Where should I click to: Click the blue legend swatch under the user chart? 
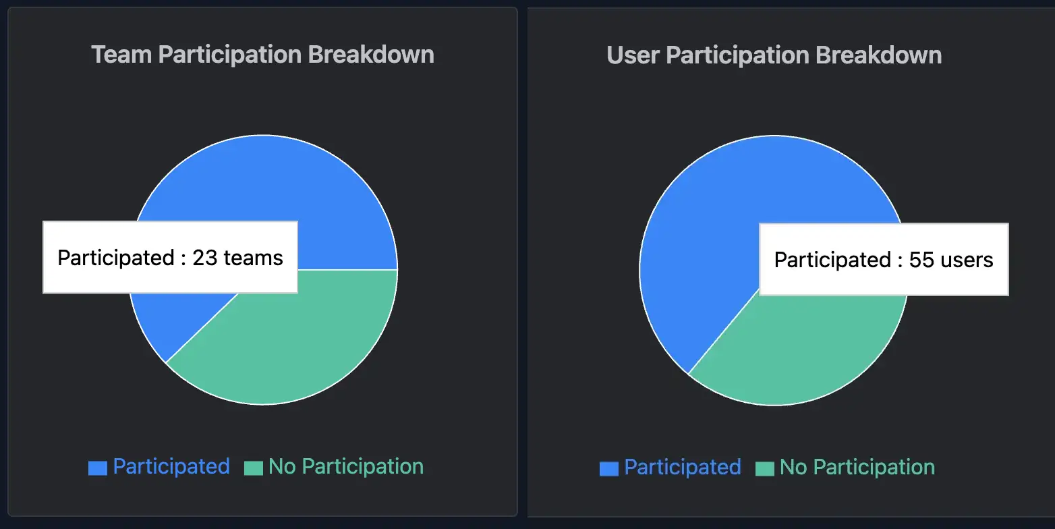[609, 468]
